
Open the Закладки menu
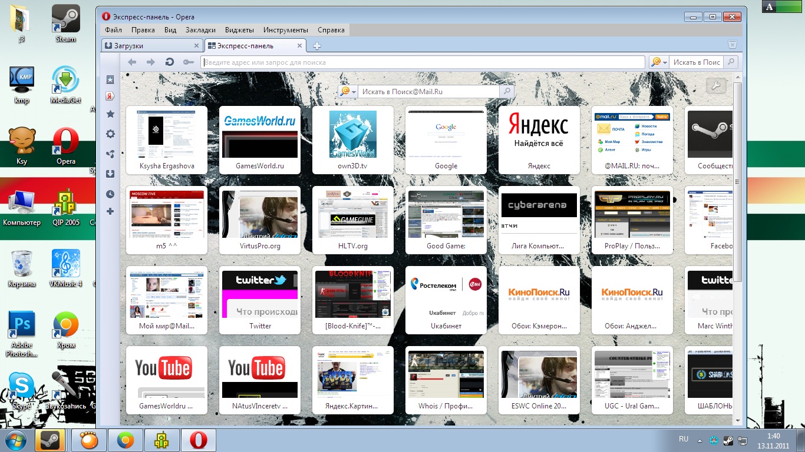(200, 30)
